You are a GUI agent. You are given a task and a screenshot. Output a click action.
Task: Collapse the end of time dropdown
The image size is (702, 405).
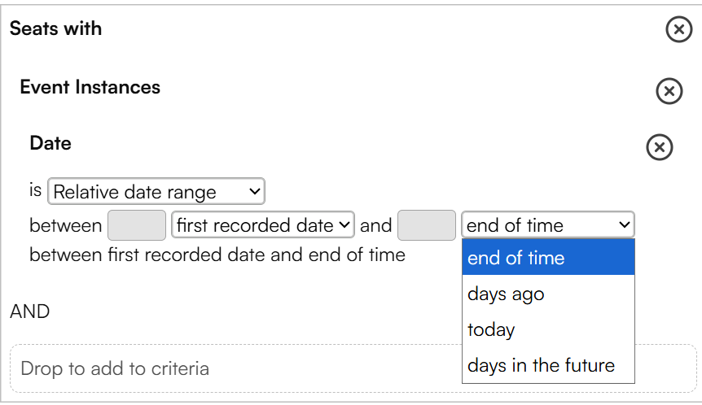coord(547,224)
